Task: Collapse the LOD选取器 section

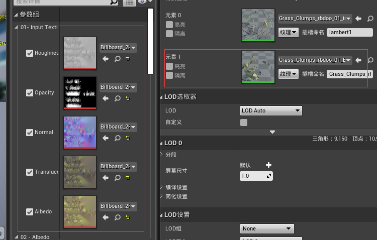Action: pyautogui.click(x=161, y=97)
